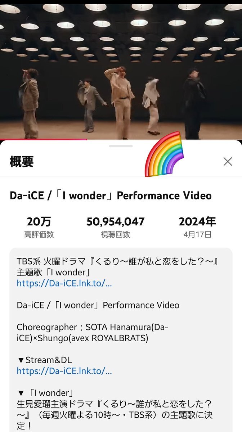
Task: Tap the ▼Stream&DL section marker
Action: pos(44,360)
